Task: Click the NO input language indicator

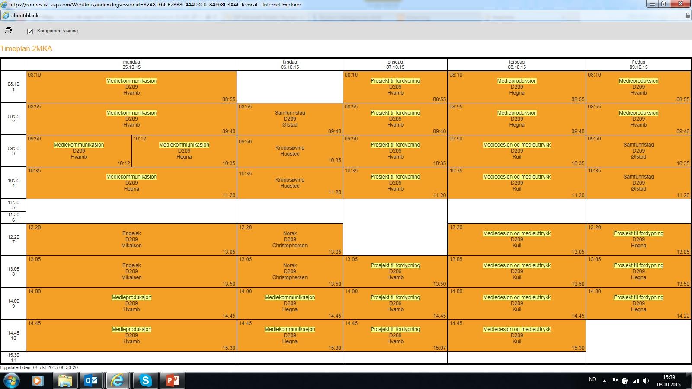Action: [593, 379]
